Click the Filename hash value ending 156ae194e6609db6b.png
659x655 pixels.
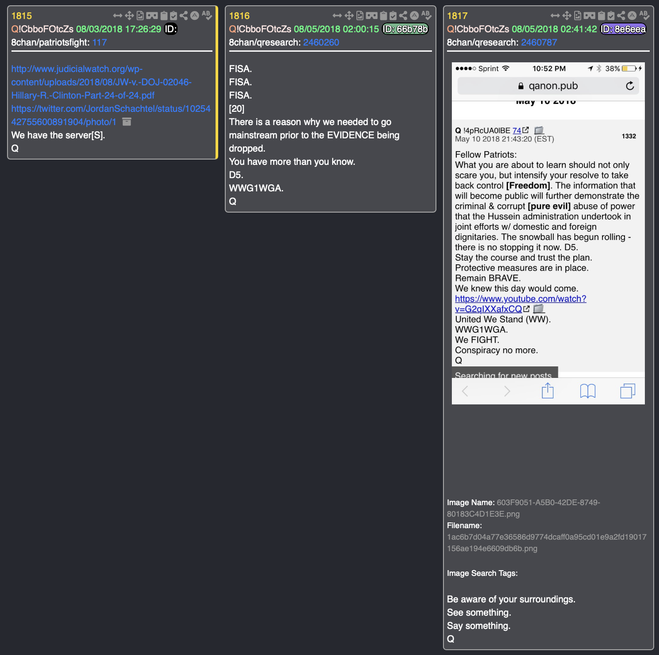(547, 543)
